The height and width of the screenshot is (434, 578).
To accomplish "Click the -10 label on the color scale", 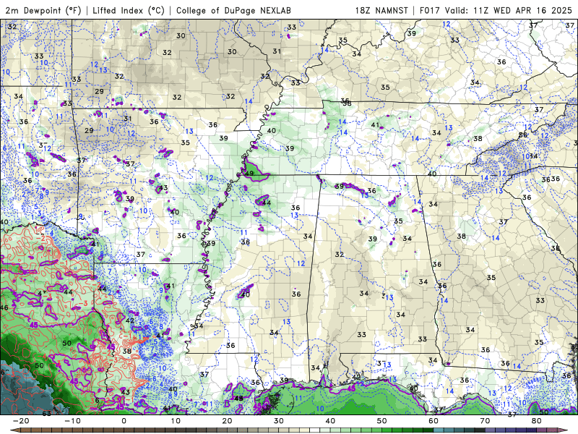I will (x=72, y=421).
